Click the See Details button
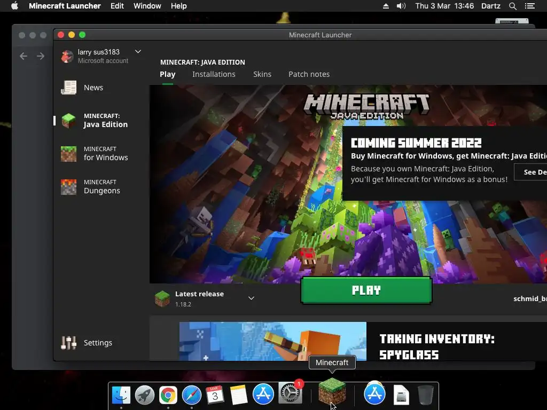Screen dimensions: 547x410 click(x=530, y=172)
